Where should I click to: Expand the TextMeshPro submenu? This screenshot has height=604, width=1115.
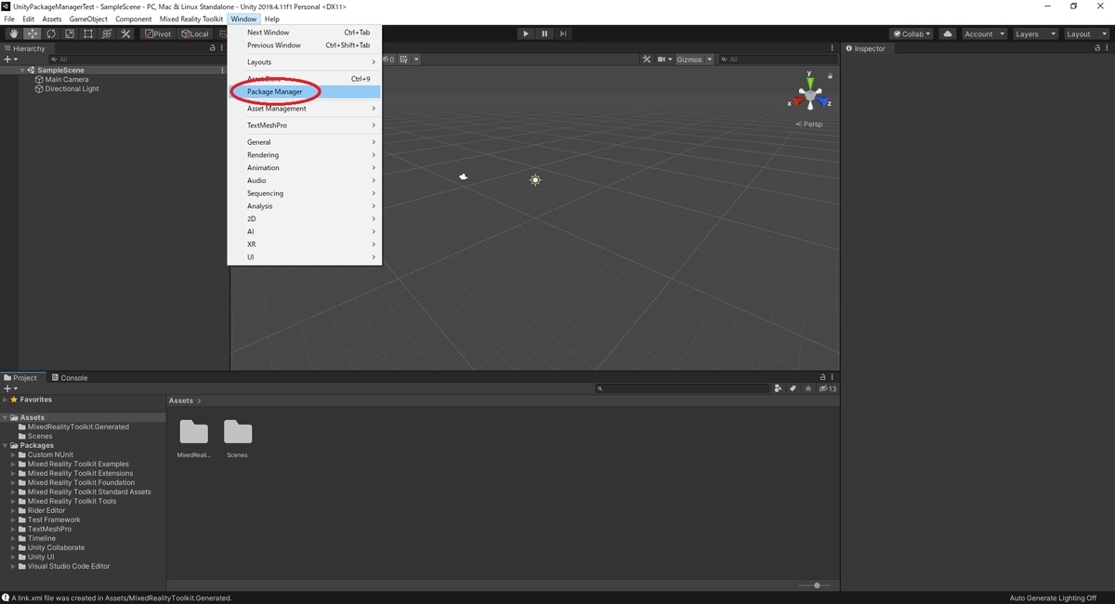[x=305, y=125]
